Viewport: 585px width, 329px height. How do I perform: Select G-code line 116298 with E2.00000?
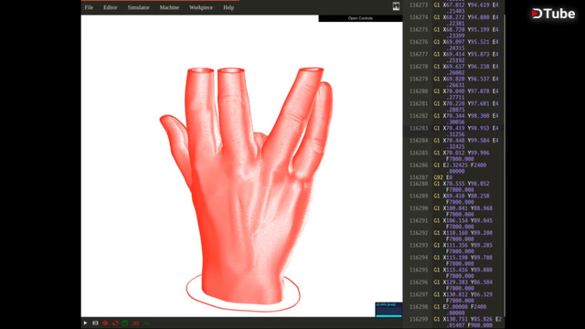454,310
